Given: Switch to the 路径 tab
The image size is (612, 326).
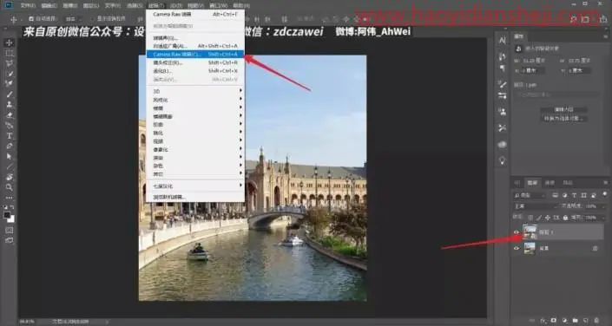Looking at the screenshot, I should pos(567,182).
